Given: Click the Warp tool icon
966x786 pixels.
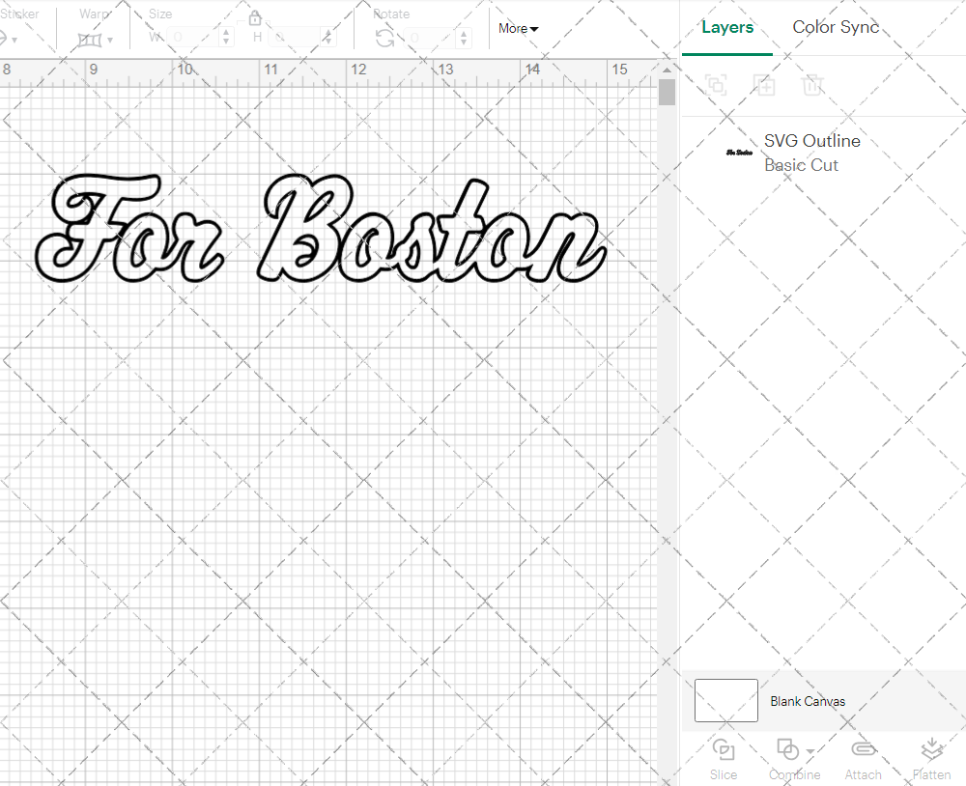Looking at the screenshot, I should coord(90,40).
